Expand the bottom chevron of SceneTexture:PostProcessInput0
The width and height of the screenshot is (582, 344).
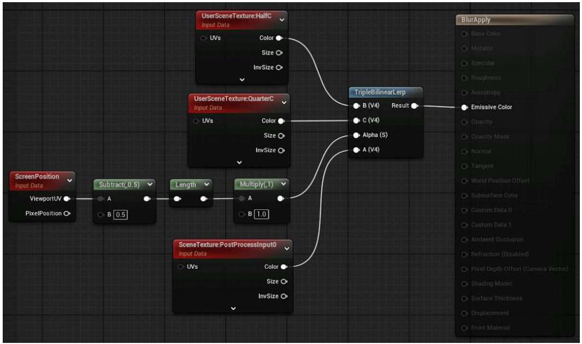233,308
